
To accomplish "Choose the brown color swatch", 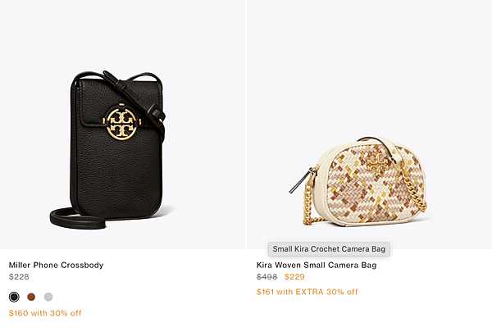I will click(31, 297).
